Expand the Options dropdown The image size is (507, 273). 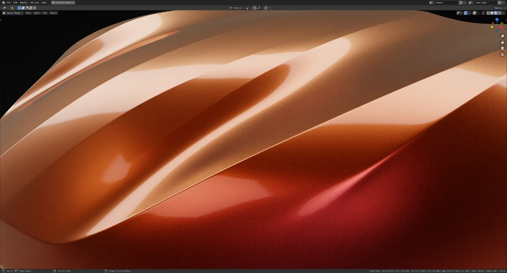click(498, 8)
